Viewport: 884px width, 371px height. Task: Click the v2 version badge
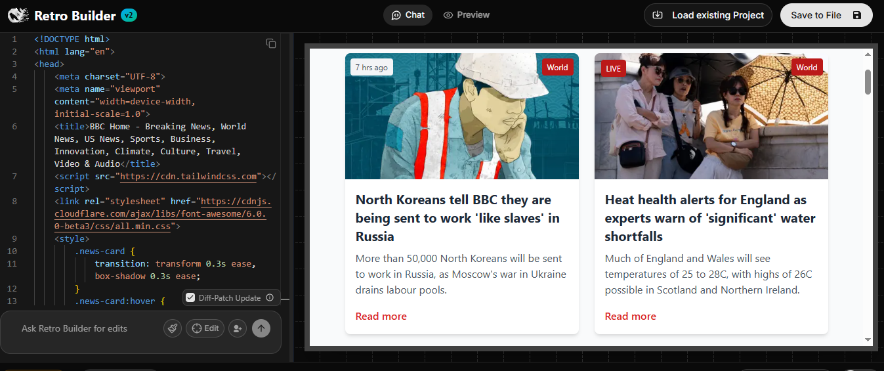(129, 15)
